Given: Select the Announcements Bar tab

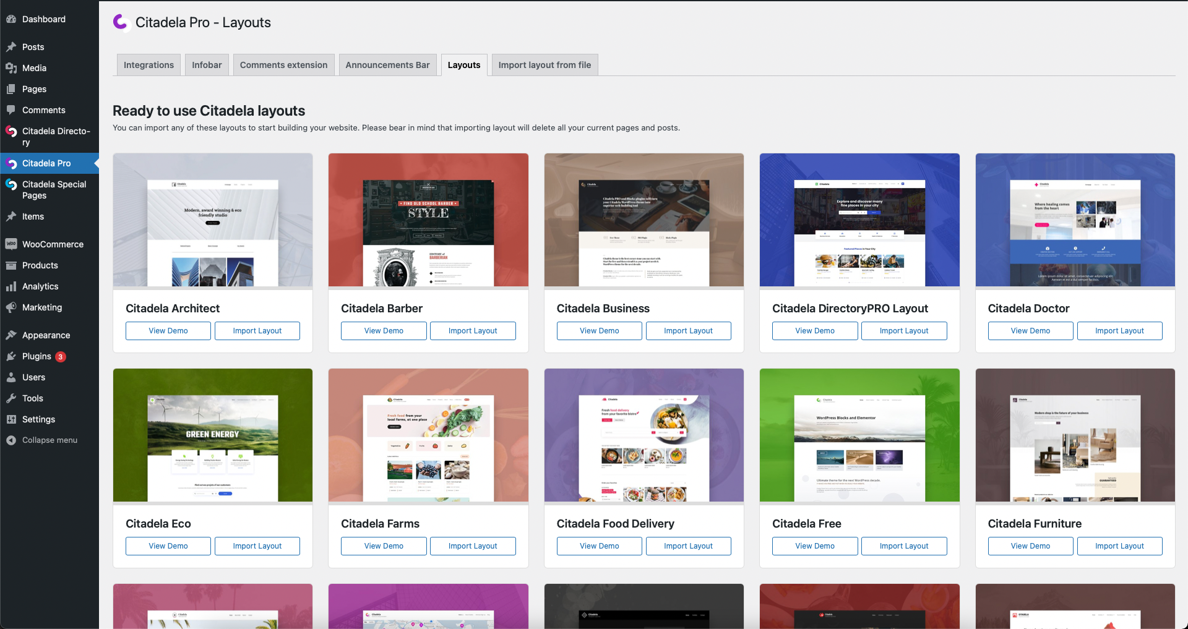Looking at the screenshot, I should pos(387,65).
